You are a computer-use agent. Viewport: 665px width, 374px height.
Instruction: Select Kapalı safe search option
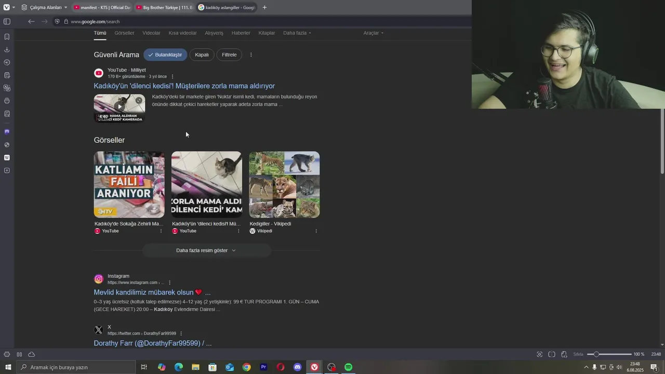tap(202, 55)
